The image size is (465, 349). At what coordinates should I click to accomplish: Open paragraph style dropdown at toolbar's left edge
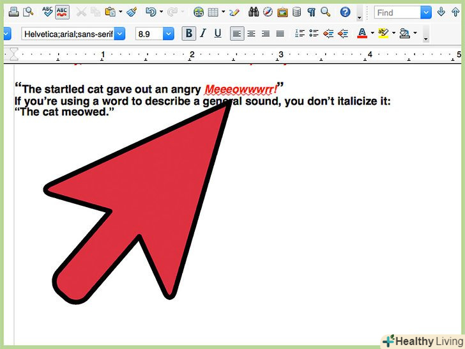(x=7, y=34)
